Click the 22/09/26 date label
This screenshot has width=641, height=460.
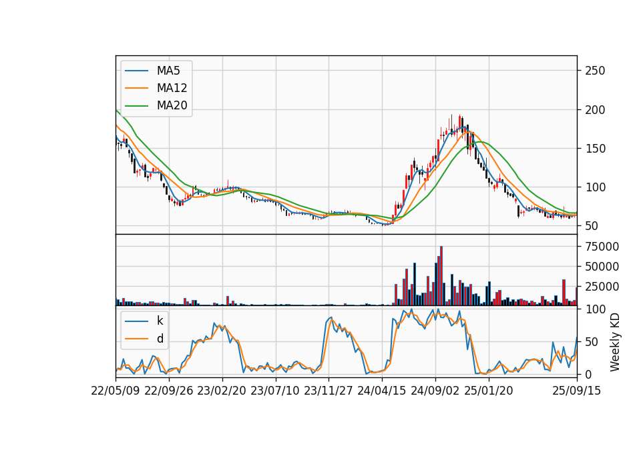(169, 391)
